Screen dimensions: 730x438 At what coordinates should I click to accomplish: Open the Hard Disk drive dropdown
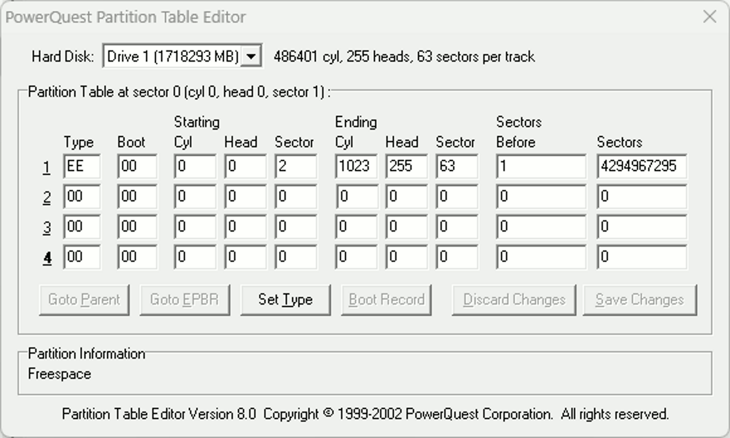(251, 56)
